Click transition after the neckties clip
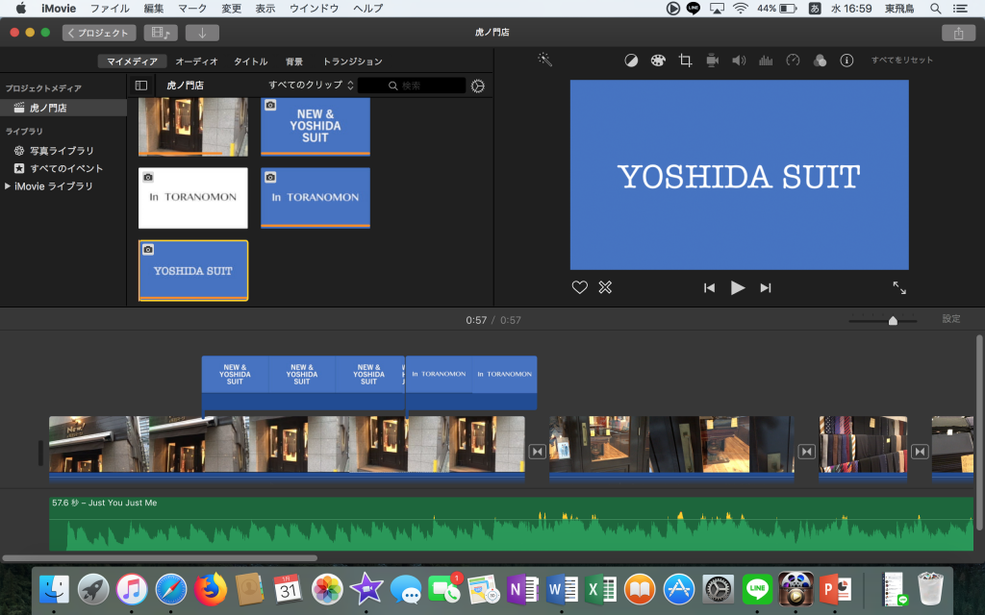Screen dimensions: 985x615 (920, 452)
